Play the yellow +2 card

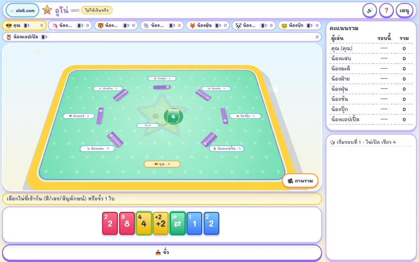point(161,223)
